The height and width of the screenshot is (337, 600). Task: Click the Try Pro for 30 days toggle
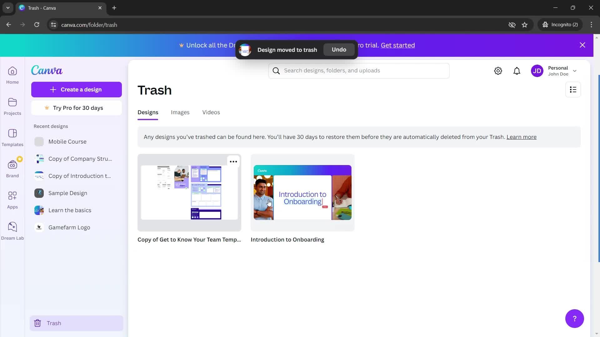(x=77, y=107)
